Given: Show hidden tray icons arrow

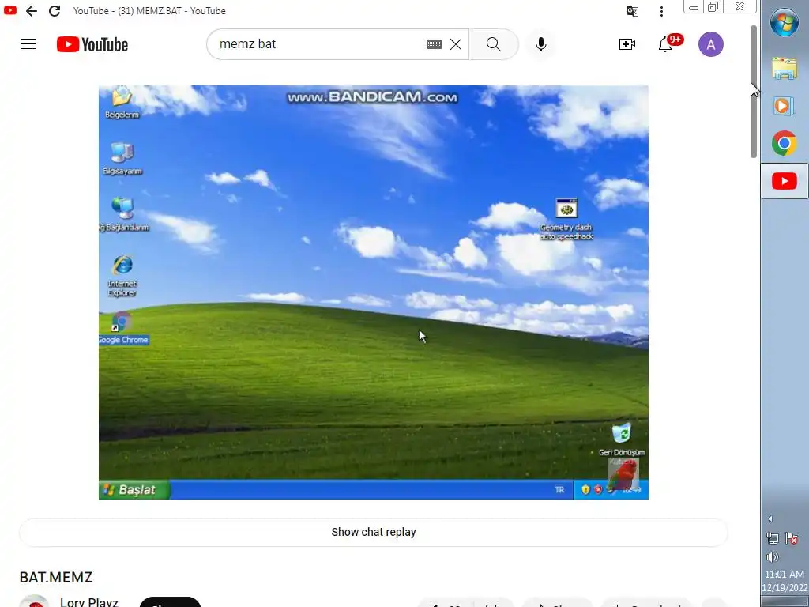Looking at the screenshot, I should pyautogui.click(x=770, y=518).
